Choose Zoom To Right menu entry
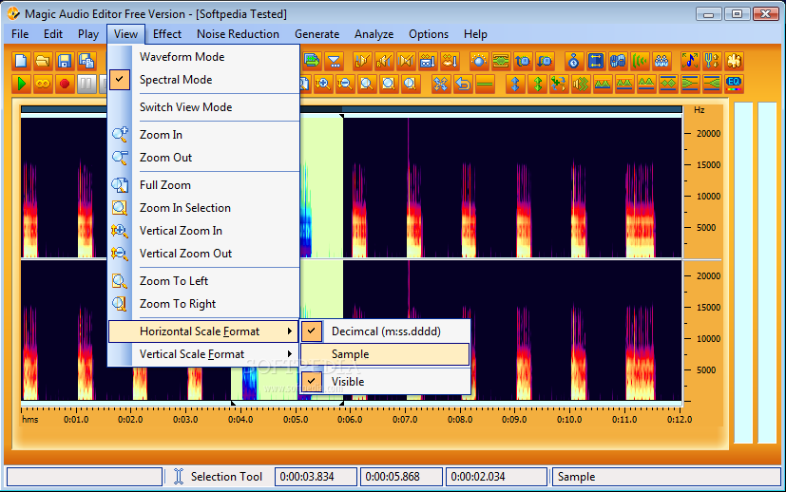 (x=204, y=304)
